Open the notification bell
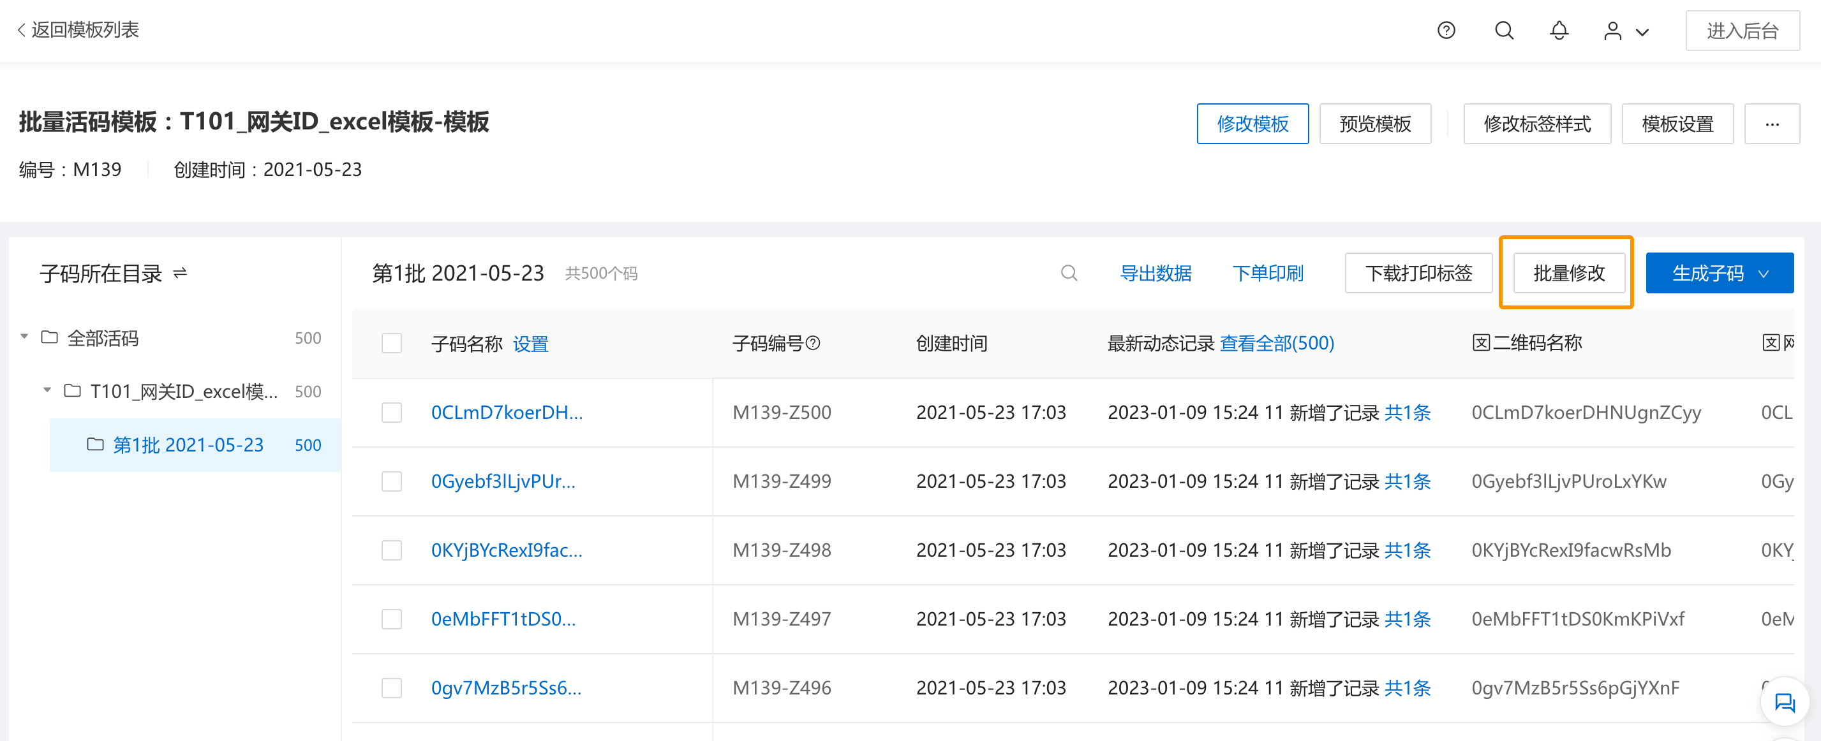1821x741 pixels. click(1559, 31)
